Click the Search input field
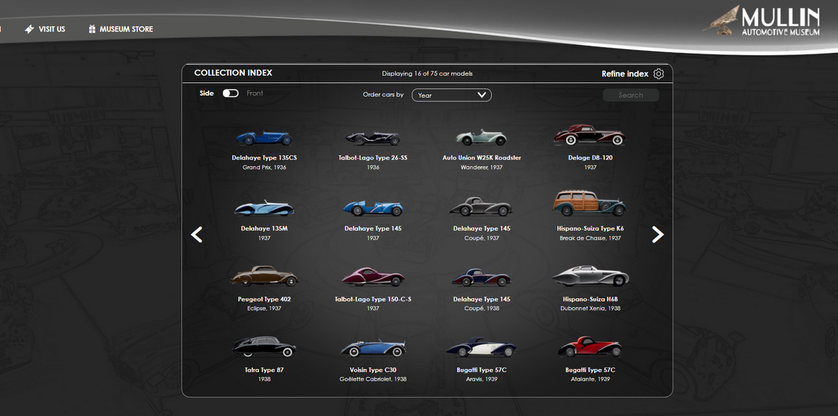 point(630,95)
